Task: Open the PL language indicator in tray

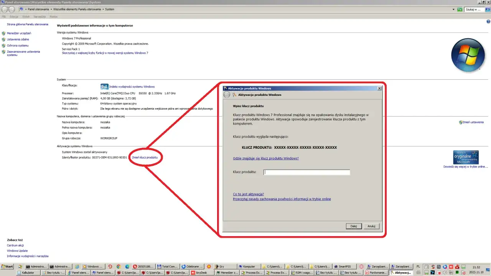Action: 419,266
